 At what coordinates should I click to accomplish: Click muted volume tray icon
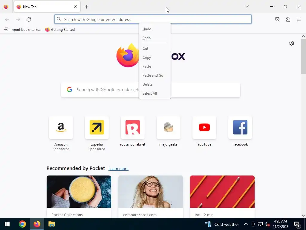pyautogui.click(x=267, y=224)
